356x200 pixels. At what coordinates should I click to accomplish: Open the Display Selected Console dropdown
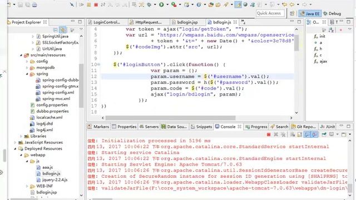point(338,134)
